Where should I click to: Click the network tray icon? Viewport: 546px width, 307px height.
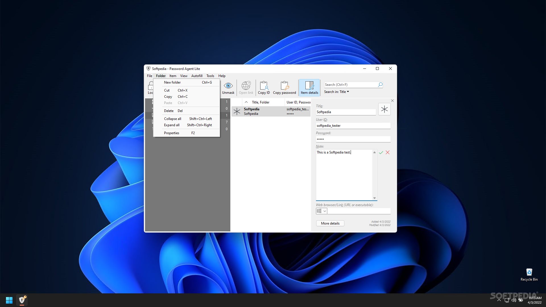pos(507,300)
